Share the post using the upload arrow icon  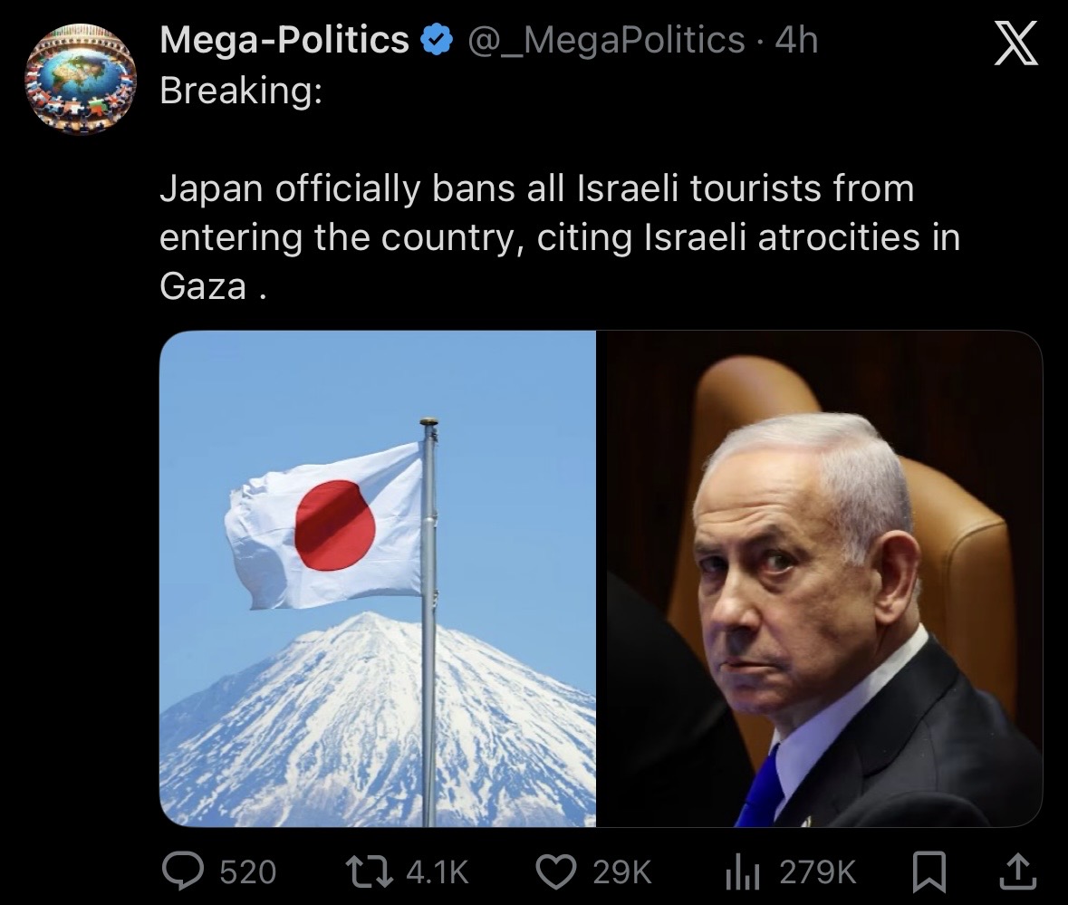[x=1017, y=872]
